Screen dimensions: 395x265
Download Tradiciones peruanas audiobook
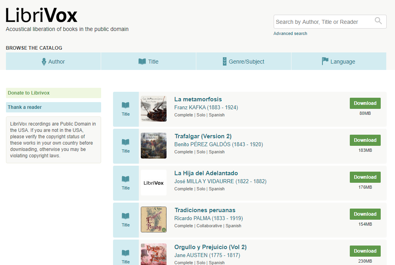click(365, 214)
